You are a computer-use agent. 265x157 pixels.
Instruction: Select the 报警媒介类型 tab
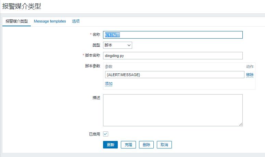pyautogui.click(x=17, y=21)
